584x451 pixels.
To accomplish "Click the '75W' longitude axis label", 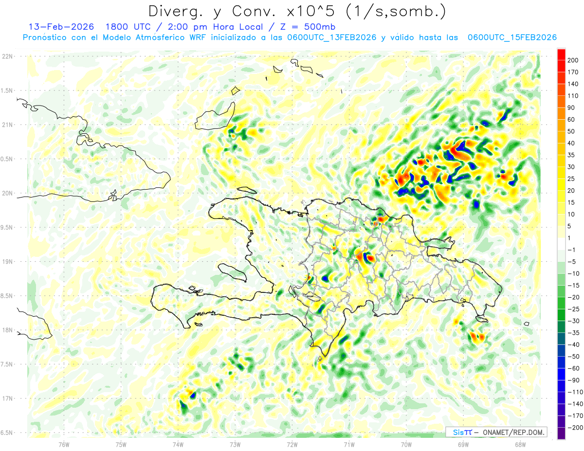I will [121, 444].
